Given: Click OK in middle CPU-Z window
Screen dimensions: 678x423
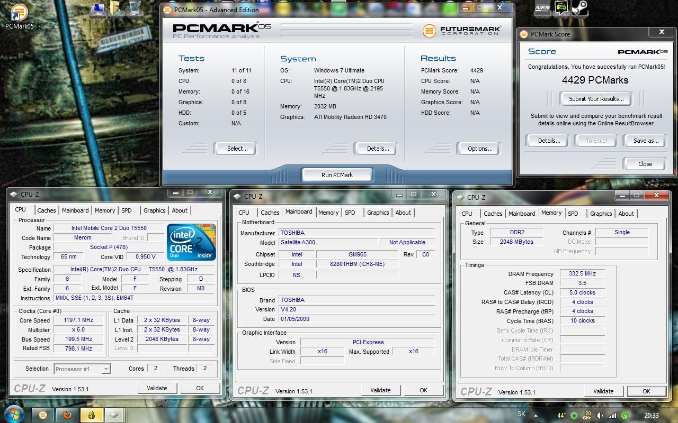Looking at the screenshot, I should coord(423,390).
